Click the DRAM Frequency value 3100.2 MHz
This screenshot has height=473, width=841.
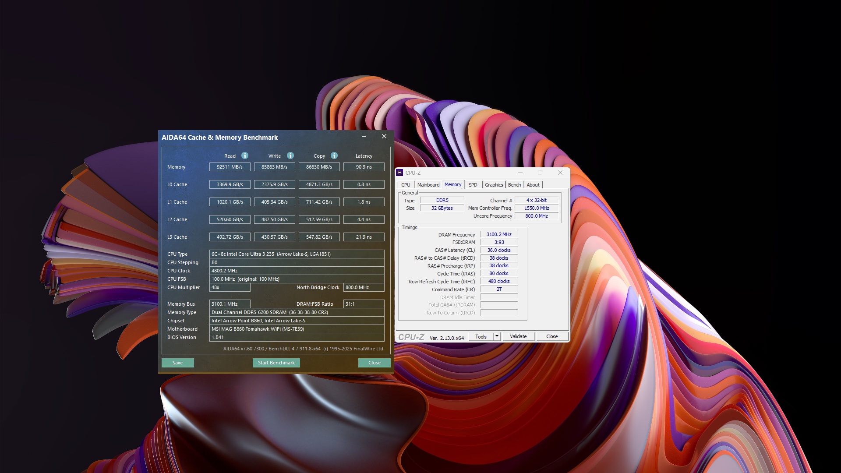[x=499, y=234]
